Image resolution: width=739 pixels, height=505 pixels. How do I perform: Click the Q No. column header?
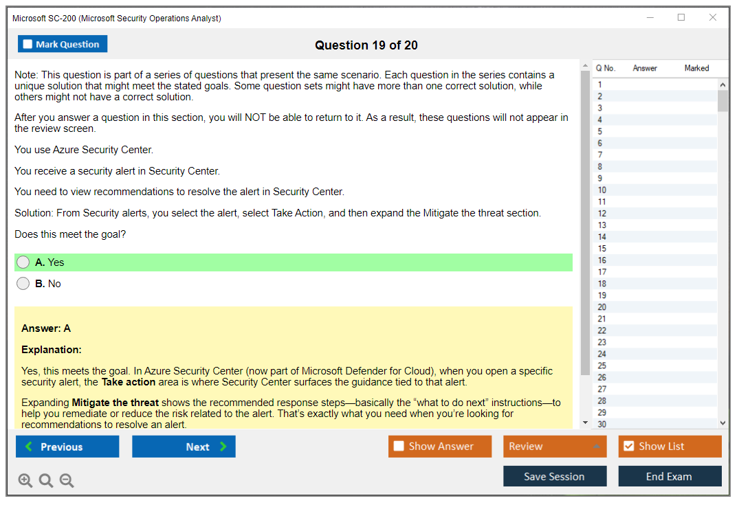[606, 68]
